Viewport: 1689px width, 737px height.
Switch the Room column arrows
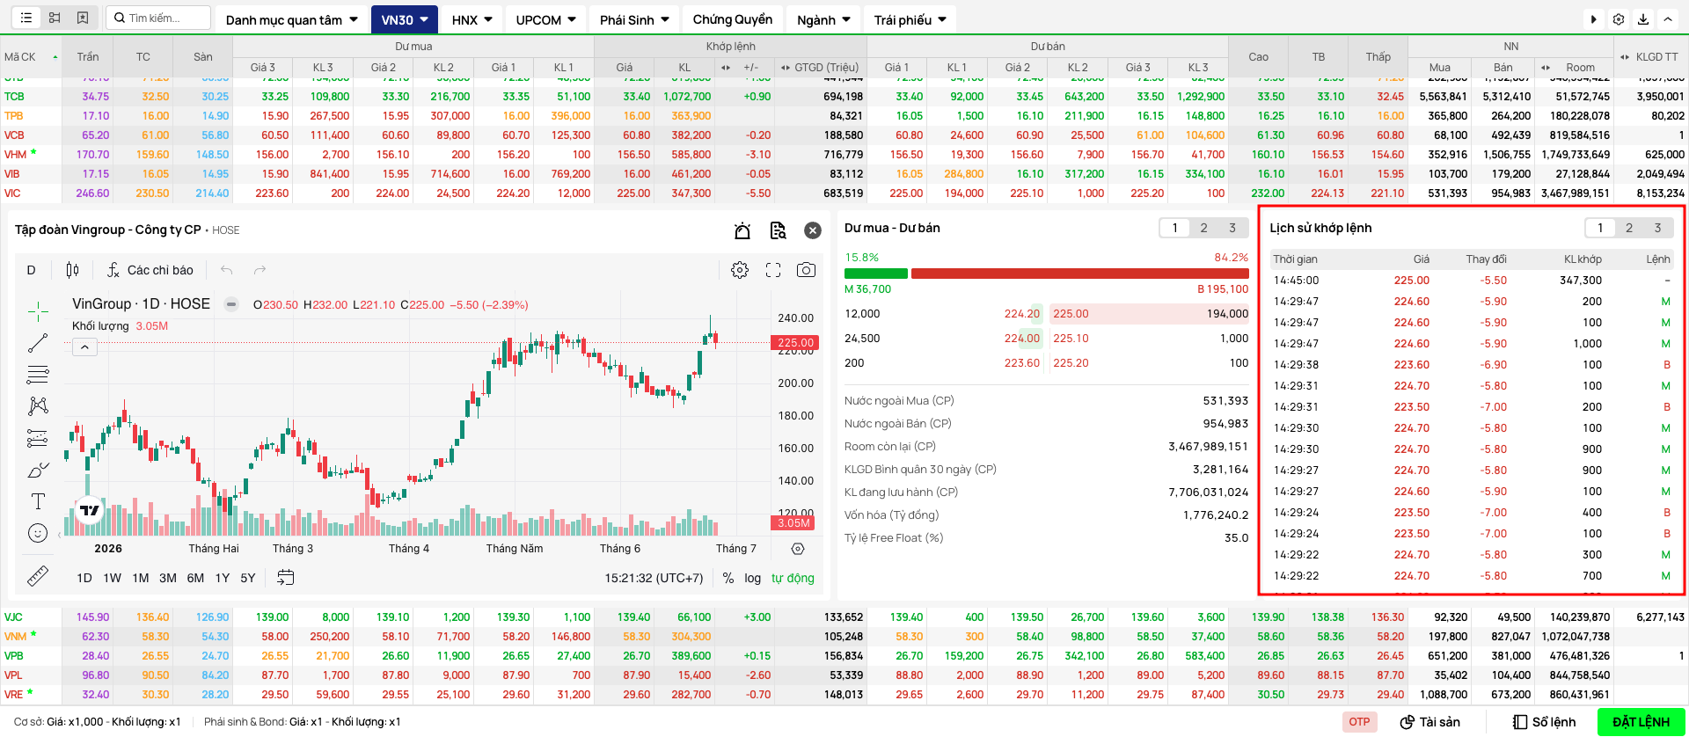[1546, 68]
